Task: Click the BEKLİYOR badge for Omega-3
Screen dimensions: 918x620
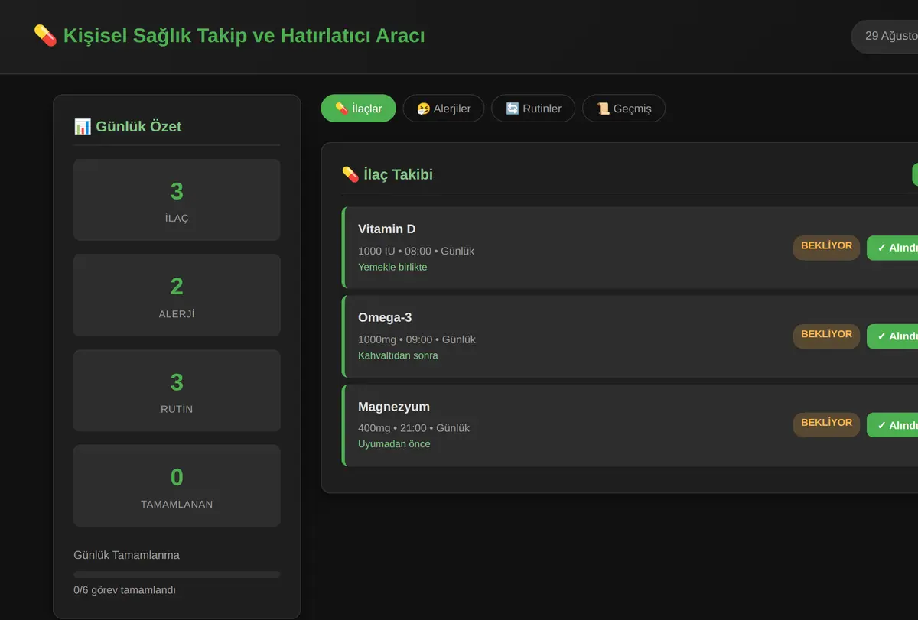Action: coord(826,335)
